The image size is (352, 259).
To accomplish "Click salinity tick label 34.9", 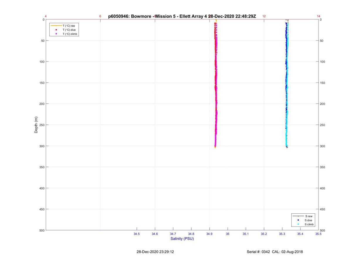I will coord(209,234).
